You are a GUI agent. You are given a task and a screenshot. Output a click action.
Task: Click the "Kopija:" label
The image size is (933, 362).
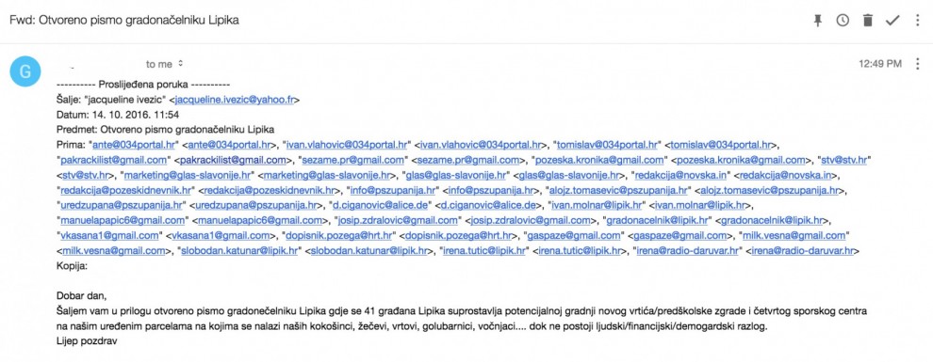72,266
